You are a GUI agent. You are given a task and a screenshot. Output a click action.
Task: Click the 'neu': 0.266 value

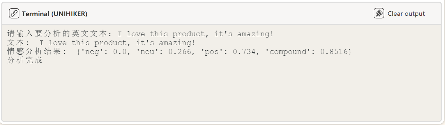pos(164,52)
